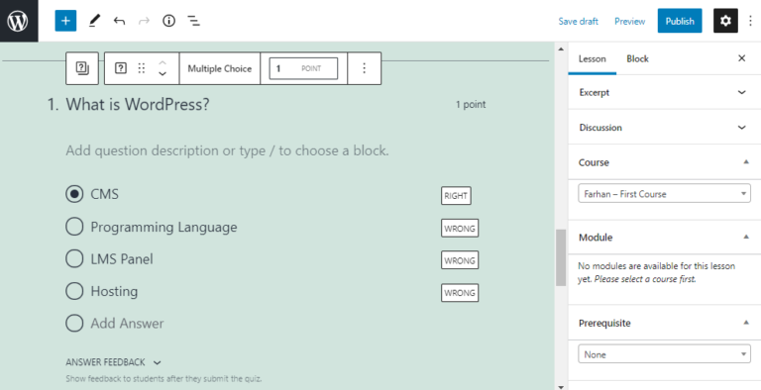The width and height of the screenshot is (761, 390).
Task: Select the pencil Tools icon
Action: point(94,21)
